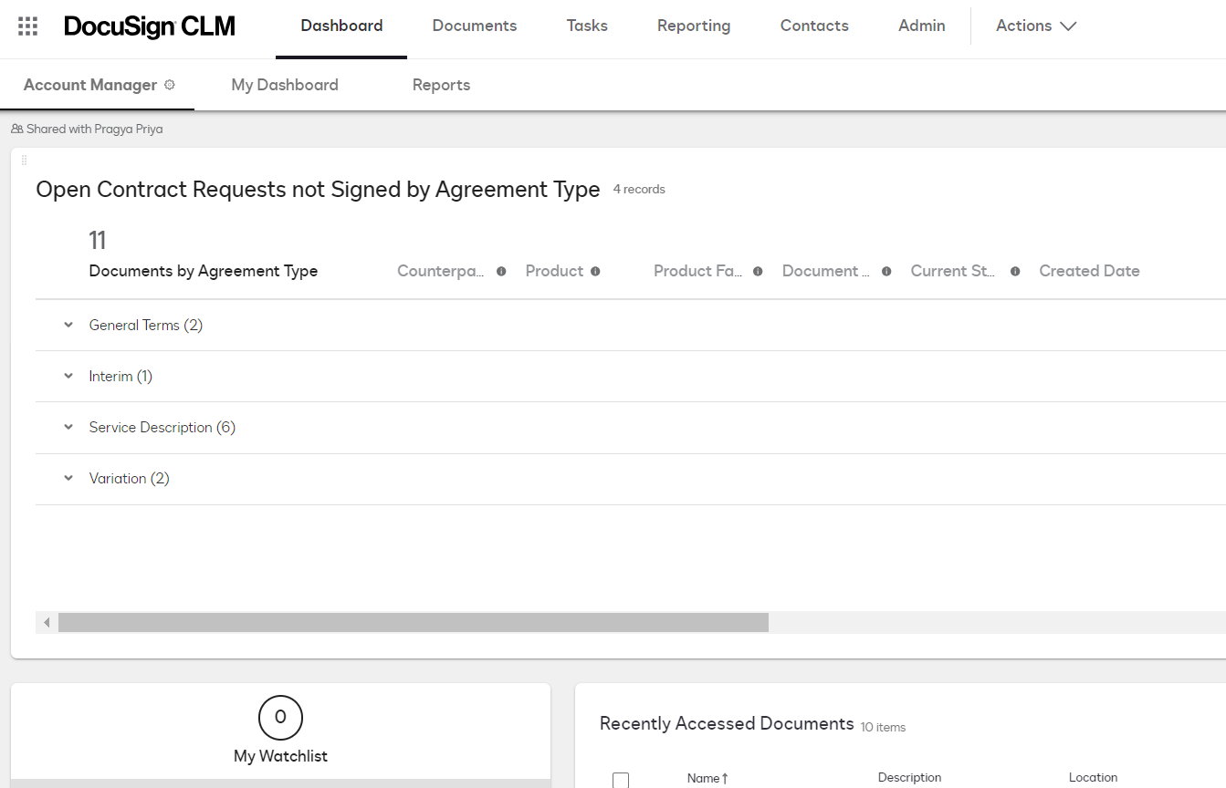Open the Documents navigation item
This screenshot has height=788, width=1226.
[x=474, y=26]
